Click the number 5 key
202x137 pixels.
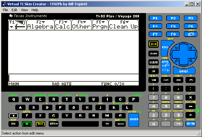click(x=166, y=106)
